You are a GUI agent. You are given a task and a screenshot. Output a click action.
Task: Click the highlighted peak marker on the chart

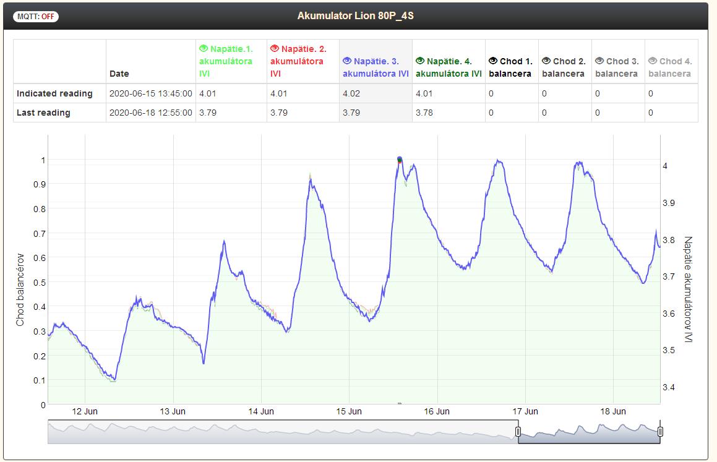pos(400,160)
